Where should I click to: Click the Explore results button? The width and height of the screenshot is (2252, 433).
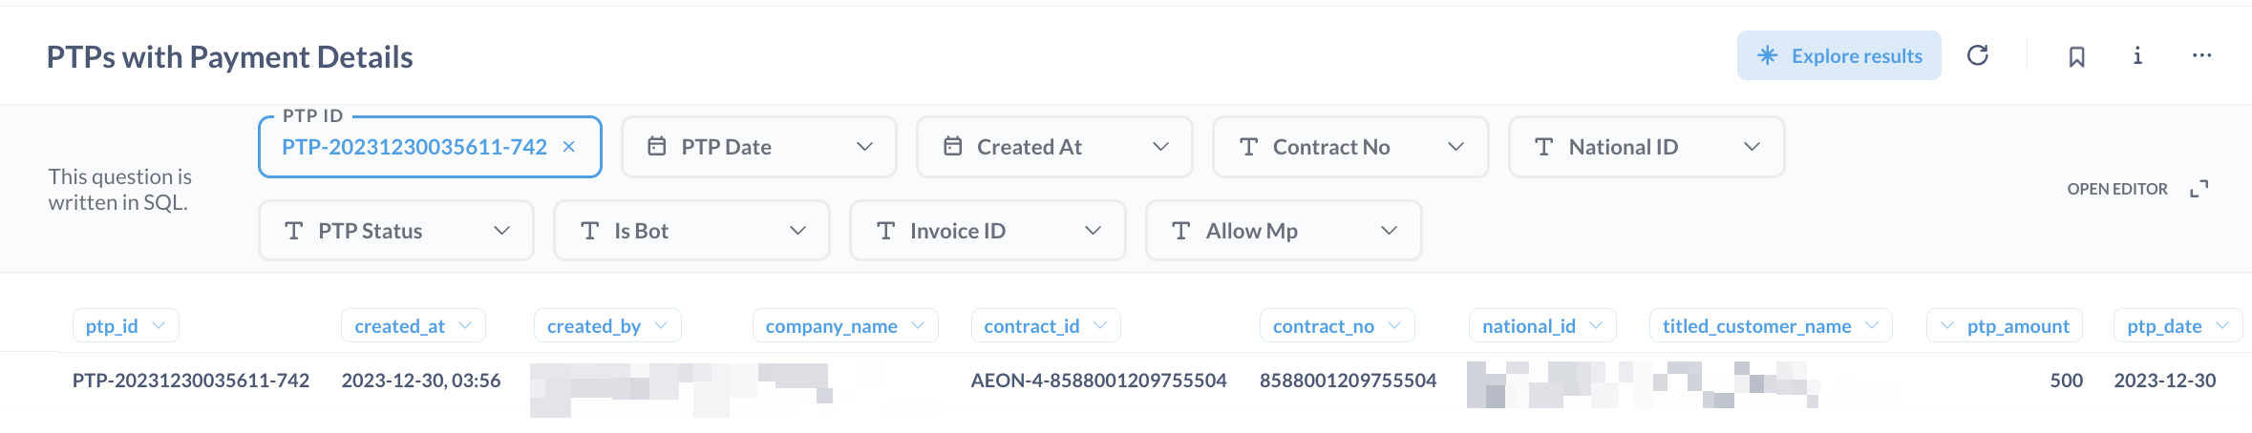point(1838,55)
